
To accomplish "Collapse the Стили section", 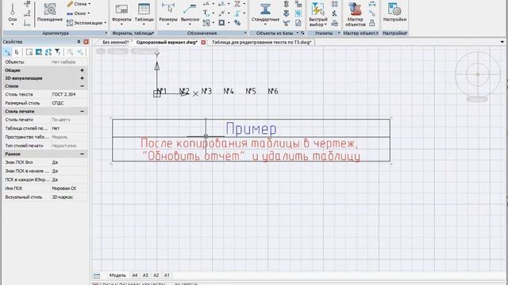I will coord(82,86).
